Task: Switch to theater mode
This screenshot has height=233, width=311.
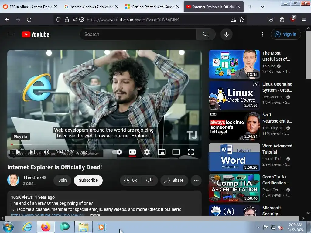Action: pyautogui.click(x=176, y=152)
